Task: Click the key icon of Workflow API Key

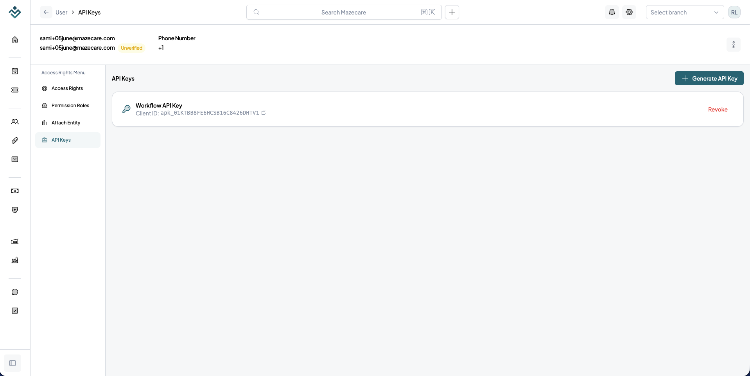Action: click(126, 109)
